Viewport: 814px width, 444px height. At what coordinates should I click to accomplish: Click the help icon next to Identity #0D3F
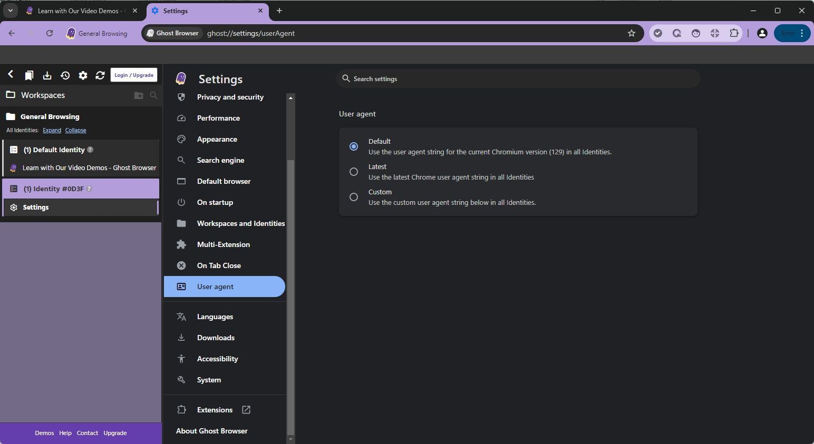point(89,189)
